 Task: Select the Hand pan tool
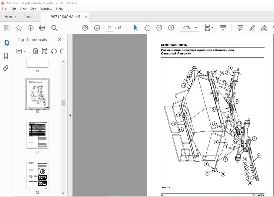pyautogui.click(x=147, y=28)
